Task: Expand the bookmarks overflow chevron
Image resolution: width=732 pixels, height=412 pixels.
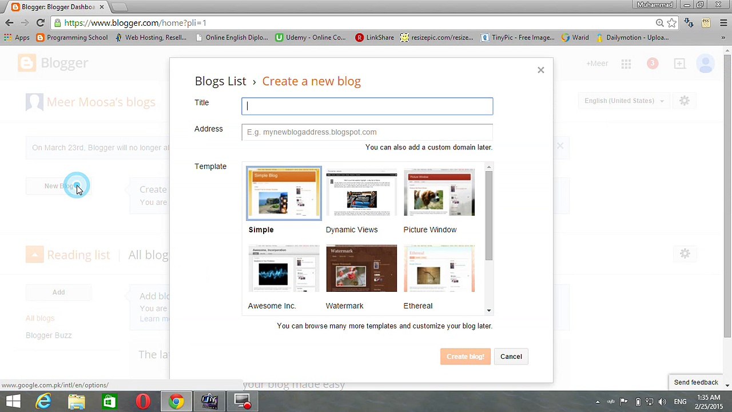Action: pyautogui.click(x=723, y=38)
